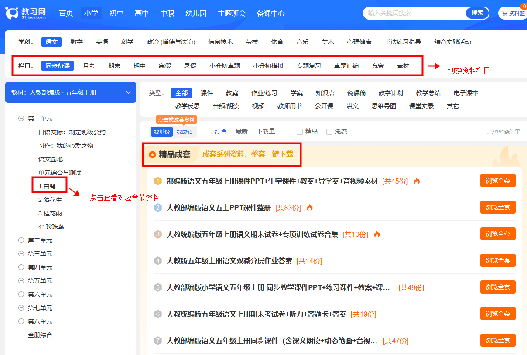Click the 搜索 search button
527x355 pixels.
point(477,13)
